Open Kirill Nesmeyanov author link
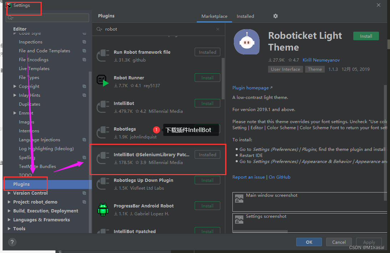The height and width of the screenshot is (253, 390). 321,60
